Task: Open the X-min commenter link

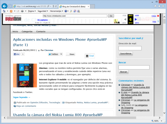Action: coord(124,92)
